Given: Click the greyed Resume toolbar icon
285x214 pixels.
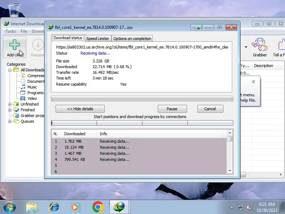Looking at the screenshot, I should 38,45.
